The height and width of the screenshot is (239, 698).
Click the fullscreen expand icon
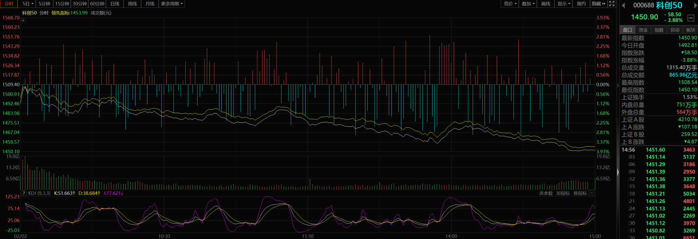(x=612, y=4)
